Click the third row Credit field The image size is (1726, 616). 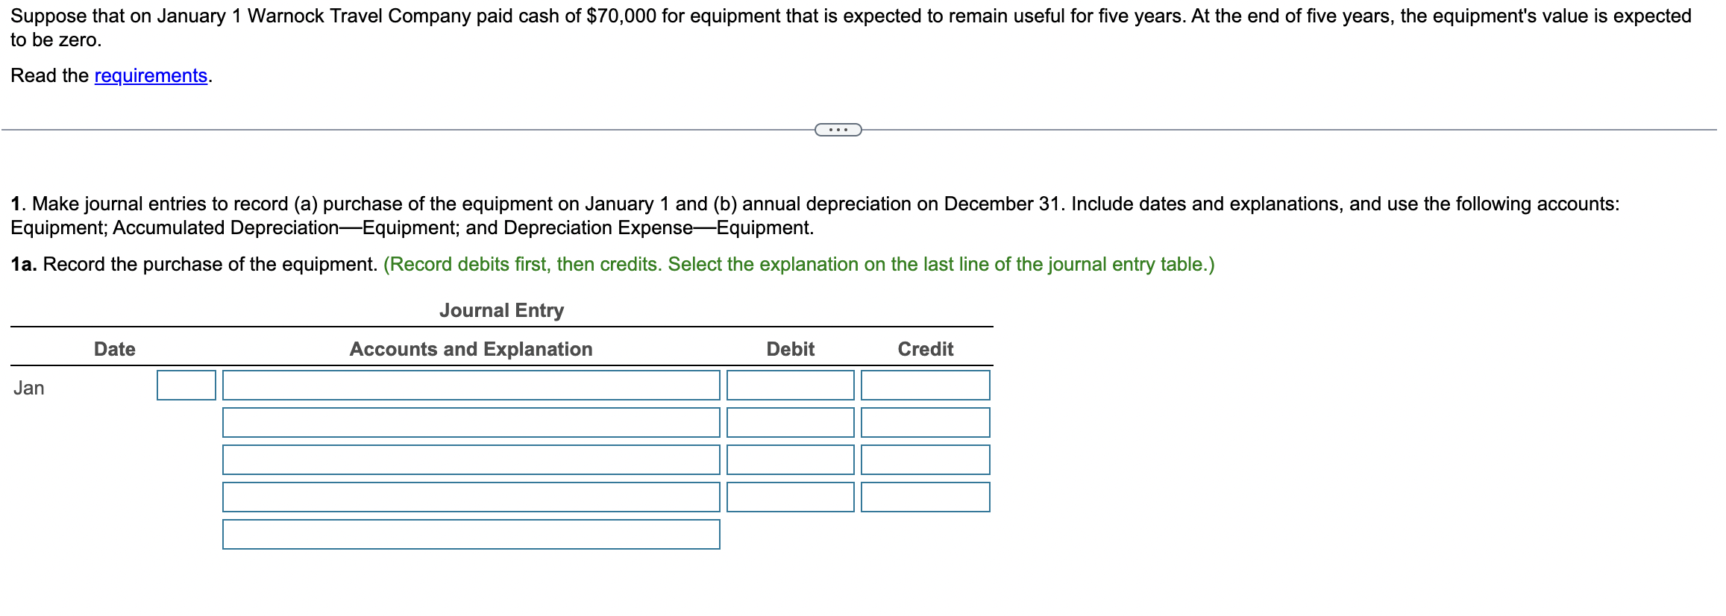(x=925, y=459)
